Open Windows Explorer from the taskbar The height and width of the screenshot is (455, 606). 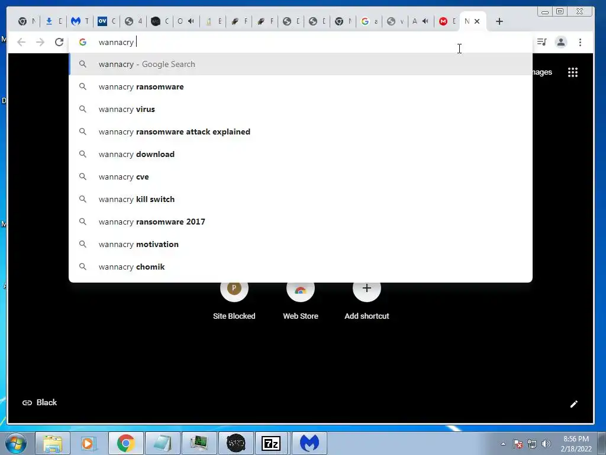(53, 443)
